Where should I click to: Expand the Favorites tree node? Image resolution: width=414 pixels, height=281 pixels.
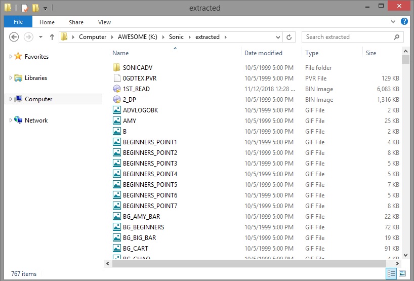(11, 56)
